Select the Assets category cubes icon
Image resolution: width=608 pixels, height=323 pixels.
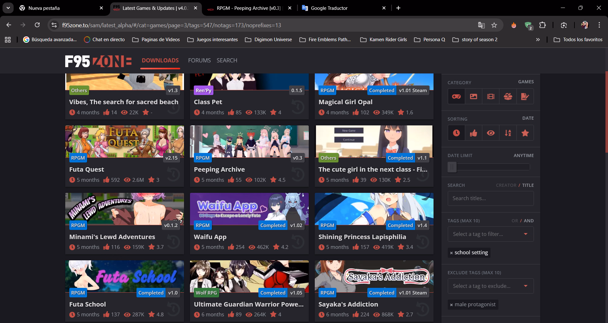click(508, 97)
